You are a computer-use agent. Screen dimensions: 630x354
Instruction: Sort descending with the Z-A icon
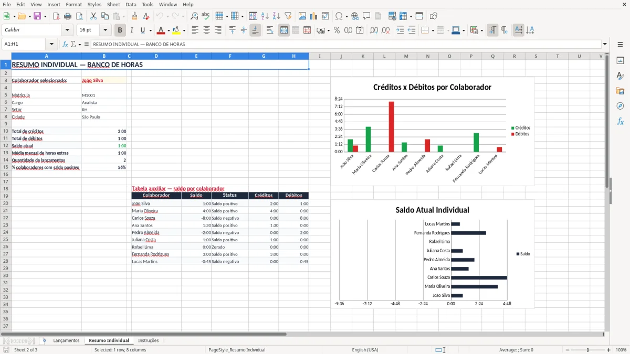(x=276, y=16)
